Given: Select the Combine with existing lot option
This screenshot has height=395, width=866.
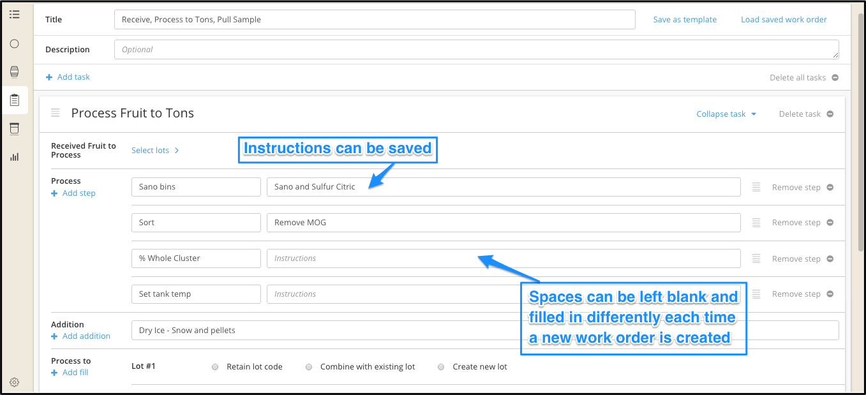Looking at the screenshot, I should pos(309,367).
